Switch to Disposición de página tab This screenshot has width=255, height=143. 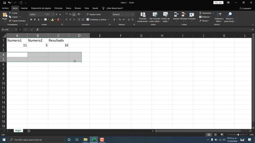tap(41, 8)
